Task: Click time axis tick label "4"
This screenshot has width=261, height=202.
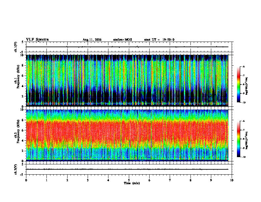Action: (108, 180)
